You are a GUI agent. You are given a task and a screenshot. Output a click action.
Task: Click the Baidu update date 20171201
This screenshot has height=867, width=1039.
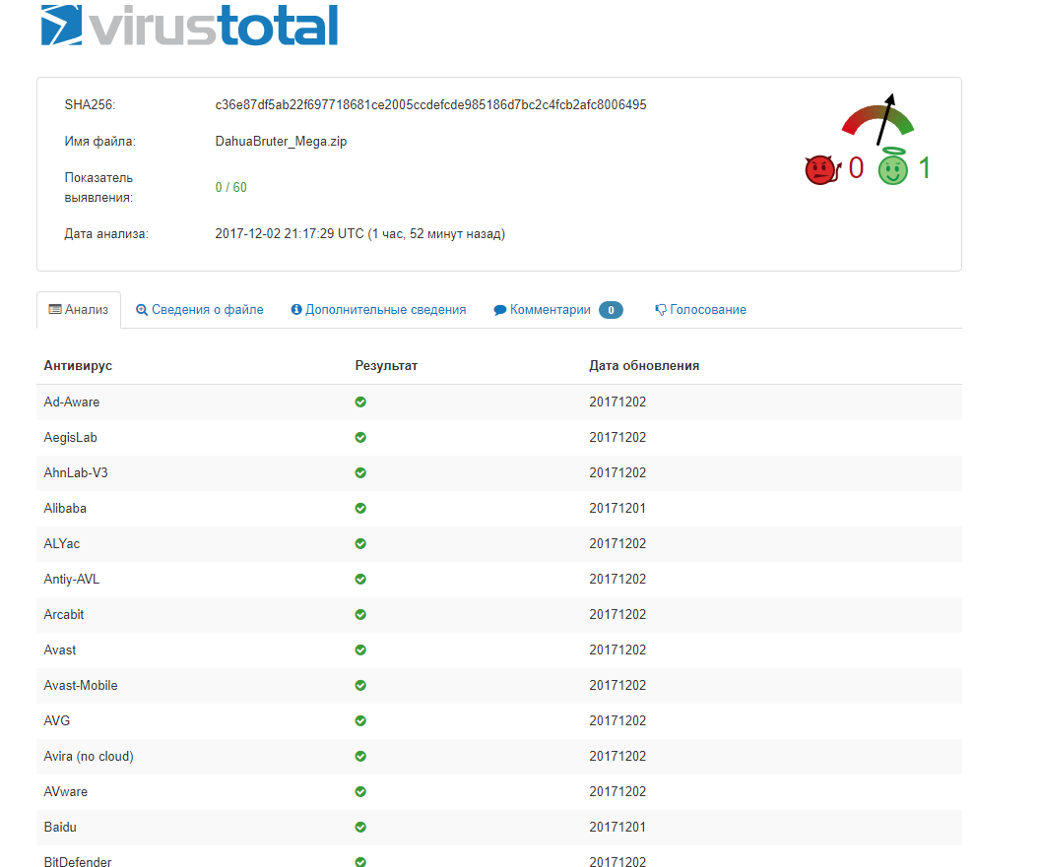617,828
